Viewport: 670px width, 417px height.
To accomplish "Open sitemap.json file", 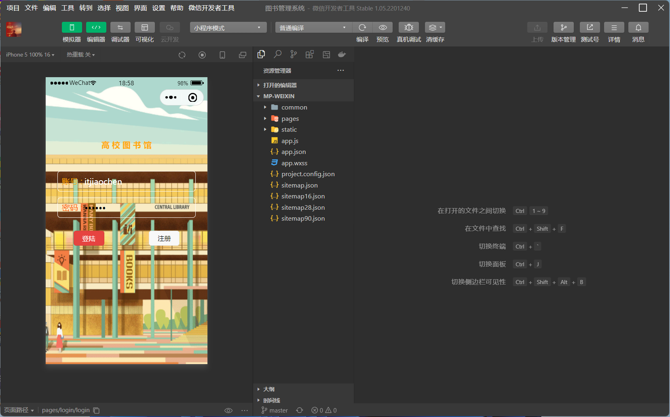I will point(303,185).
